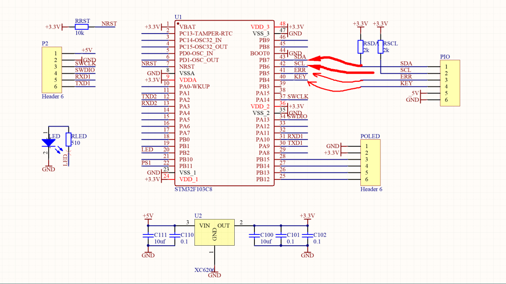Viewport: 506px width, 284px height.
Task: Select the GND port under capacitor C102
Action: tap(307, 254)
